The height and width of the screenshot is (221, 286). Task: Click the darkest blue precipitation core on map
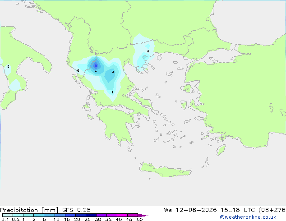96,66
